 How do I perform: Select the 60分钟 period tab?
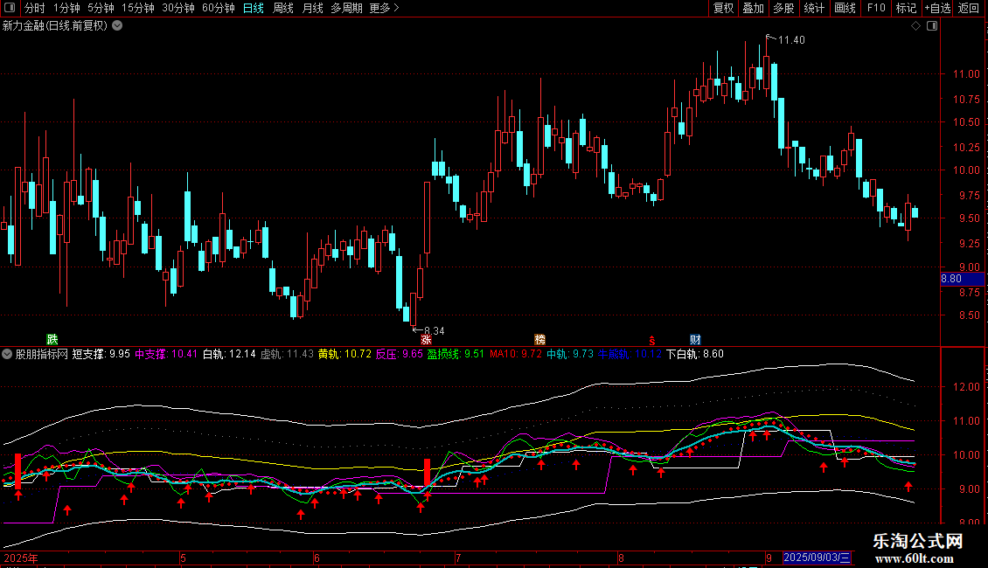pos(218,8)
